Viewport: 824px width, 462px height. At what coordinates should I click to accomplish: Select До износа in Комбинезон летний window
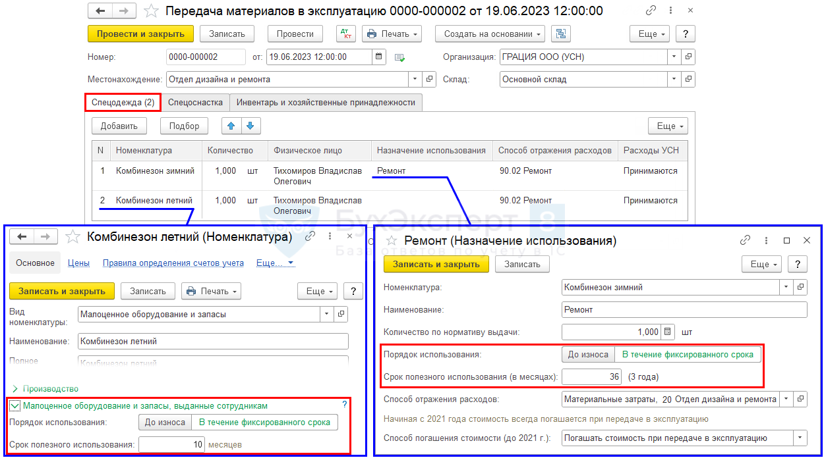pyautogui.click(x=165, y=423)
